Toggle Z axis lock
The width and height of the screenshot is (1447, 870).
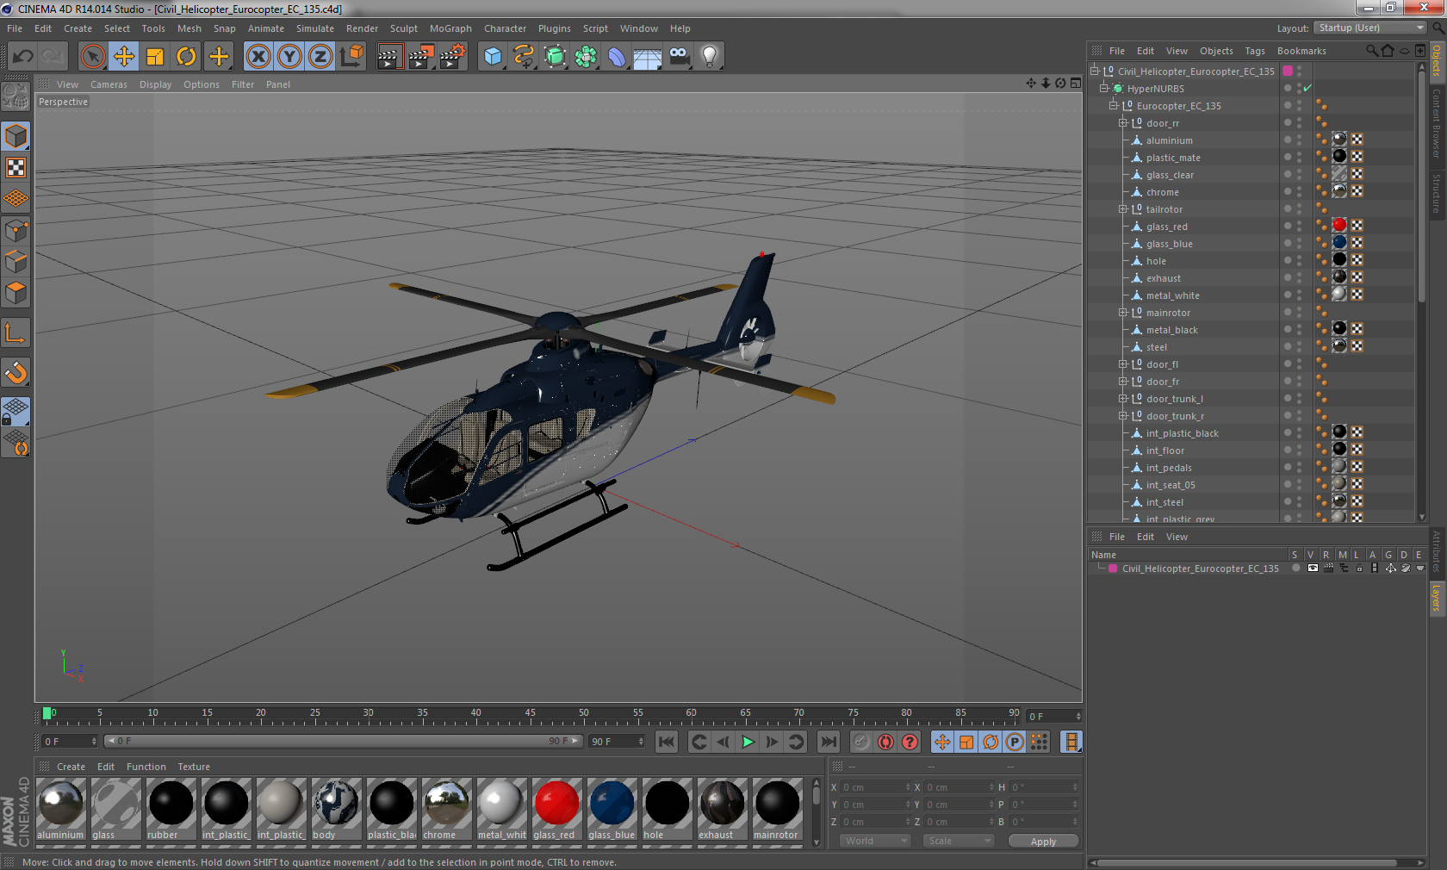tap(320, 57)
